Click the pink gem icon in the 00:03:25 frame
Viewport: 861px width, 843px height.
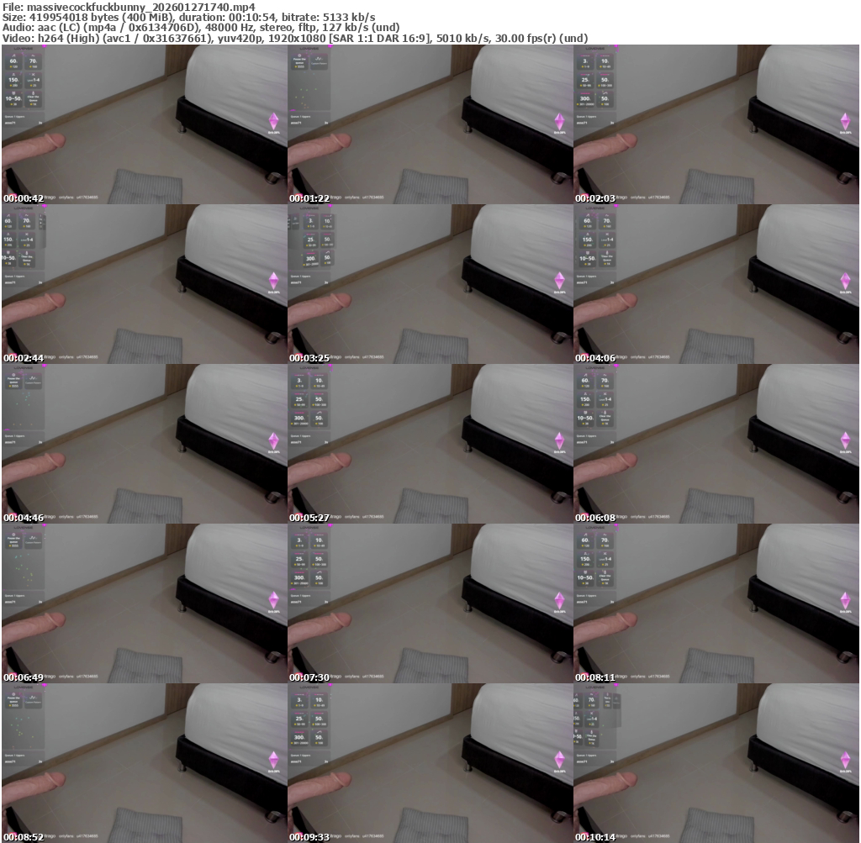pos(559,281)
